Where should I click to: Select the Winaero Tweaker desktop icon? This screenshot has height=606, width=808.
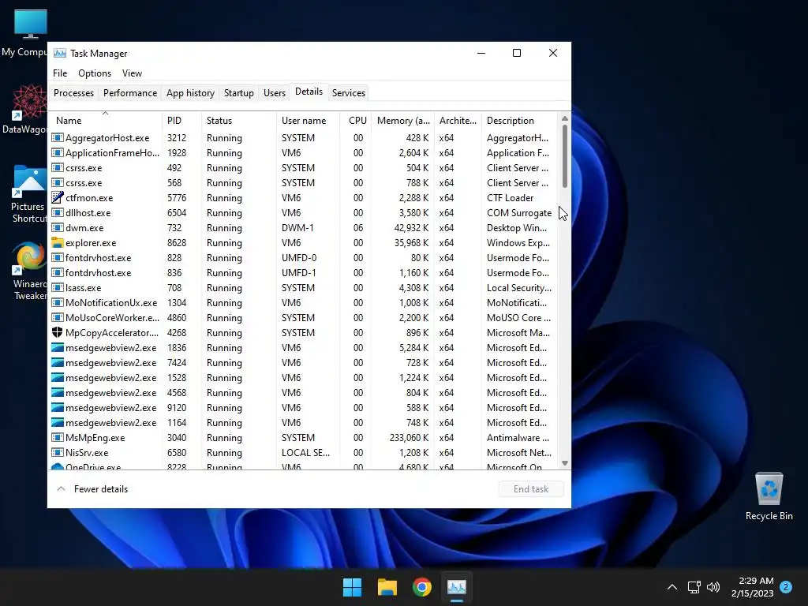tap(29, 271)
